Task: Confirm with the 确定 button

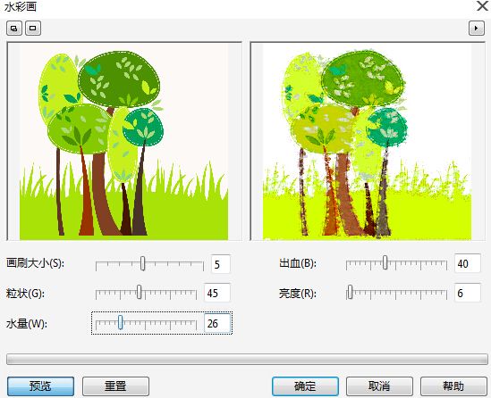Action: (x=305, y=386)
